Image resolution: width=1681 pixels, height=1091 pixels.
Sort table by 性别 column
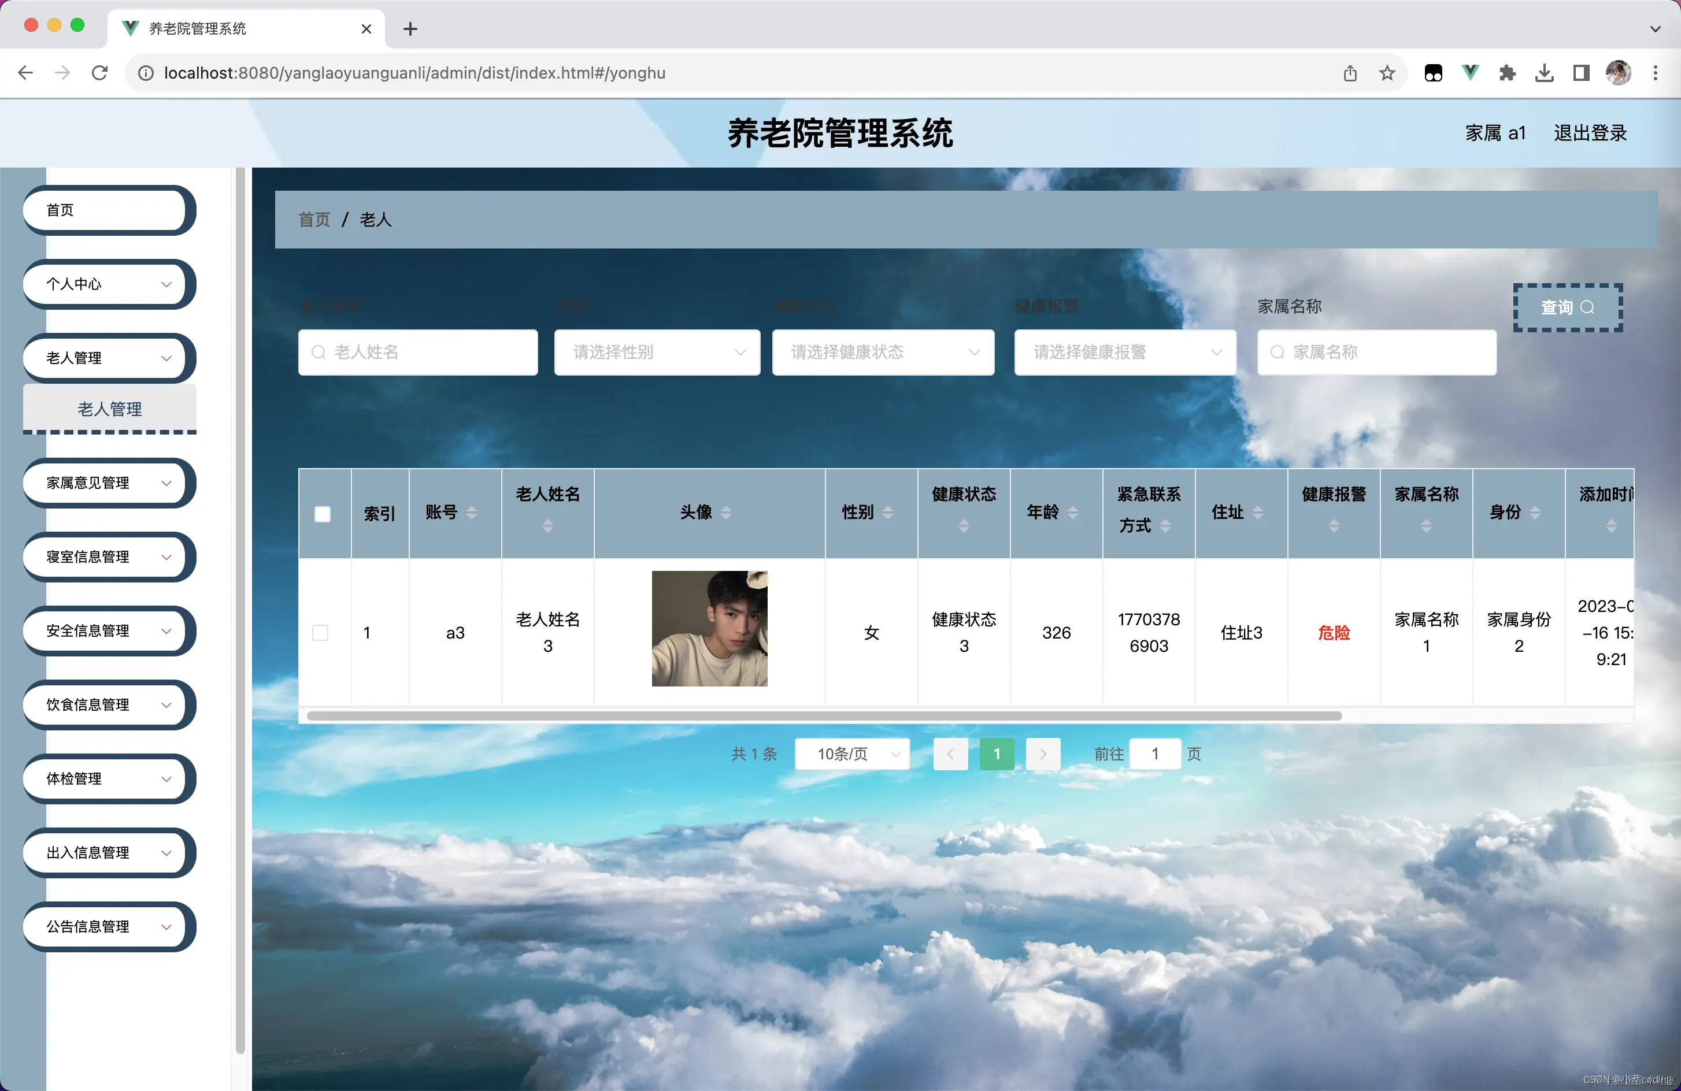click(888, 513)
